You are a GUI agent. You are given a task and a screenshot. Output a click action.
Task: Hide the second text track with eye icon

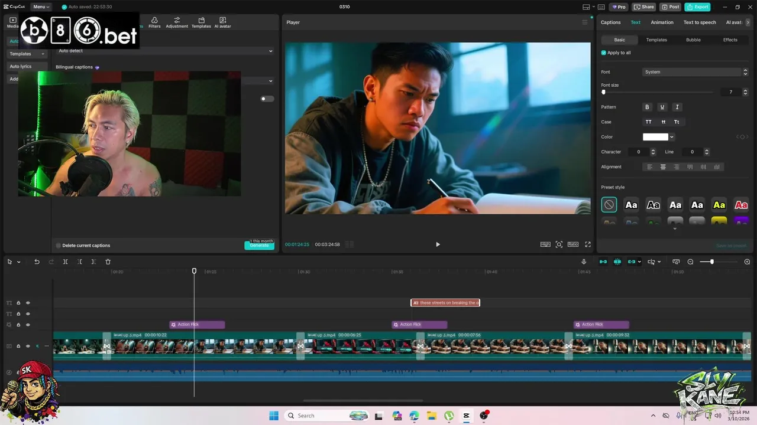point(28,314)
